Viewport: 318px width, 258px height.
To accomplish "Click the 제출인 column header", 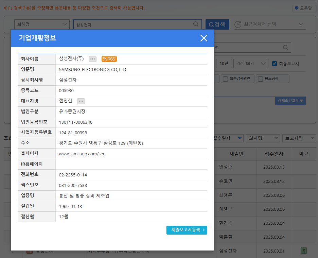I will 236,154.
